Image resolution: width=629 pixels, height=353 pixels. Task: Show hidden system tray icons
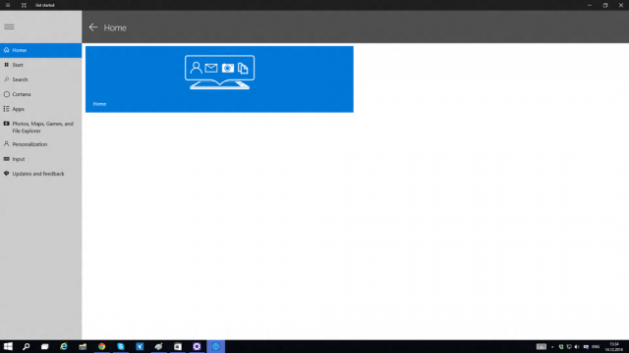(x=552, y=347)
